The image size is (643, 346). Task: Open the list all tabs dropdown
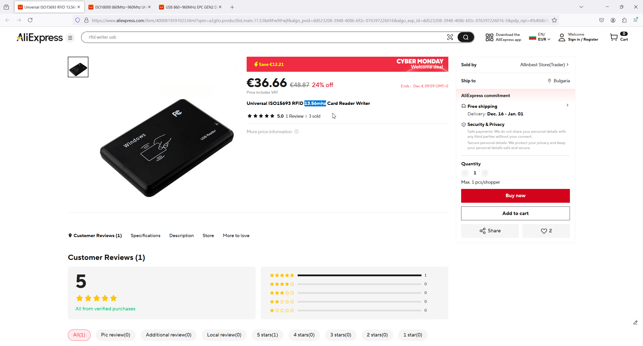(x=581, y=7)
